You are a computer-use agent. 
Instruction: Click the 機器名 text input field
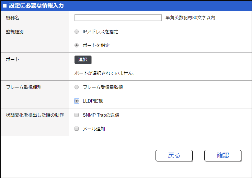[118, 18]
